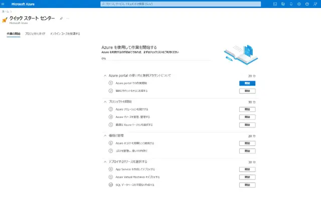321x200 pixels.
Task: Collapse the Azure portal の使い方 section
Action: [x=105, y=75]
